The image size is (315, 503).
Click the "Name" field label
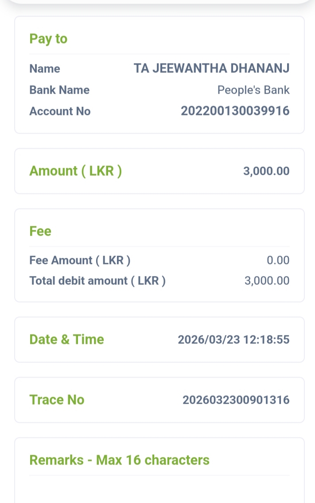(45, 69)
